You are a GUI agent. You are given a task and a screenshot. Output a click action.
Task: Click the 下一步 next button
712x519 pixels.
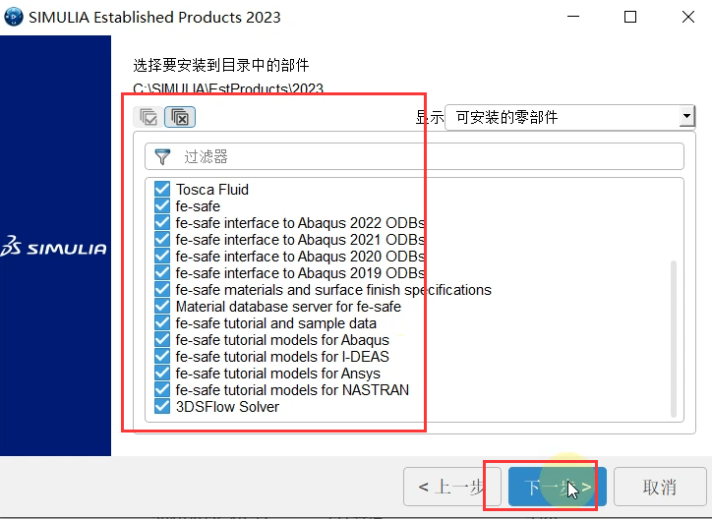(x=558, y=487)
